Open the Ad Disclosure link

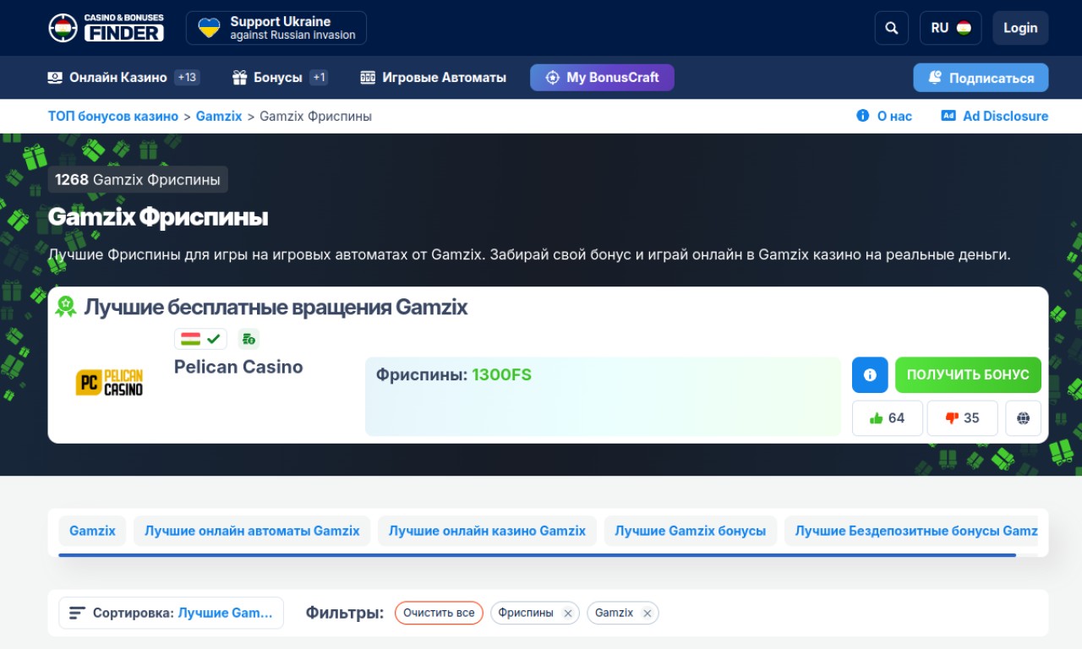tap(995, 117)
